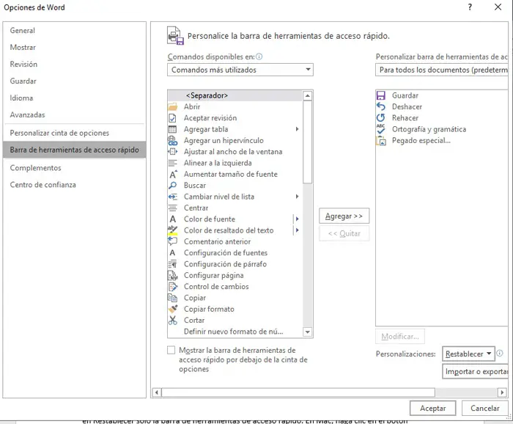This screenshot has width=513, height=424.
Task: Select the Configuración de fuentes icon
Action: (x=172, y=253)
